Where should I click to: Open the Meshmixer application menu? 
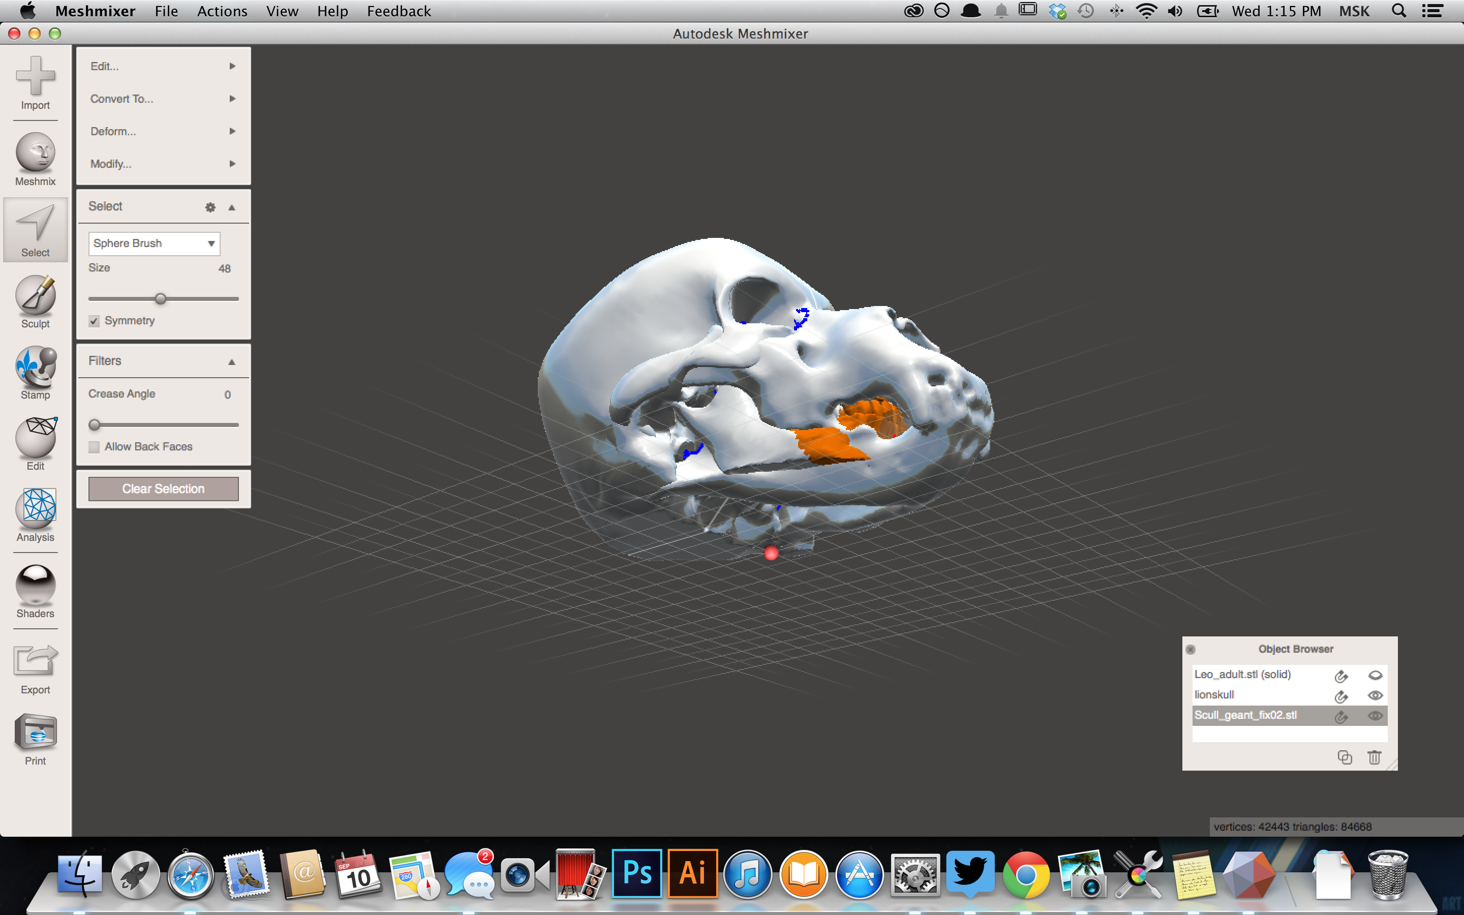95,11
